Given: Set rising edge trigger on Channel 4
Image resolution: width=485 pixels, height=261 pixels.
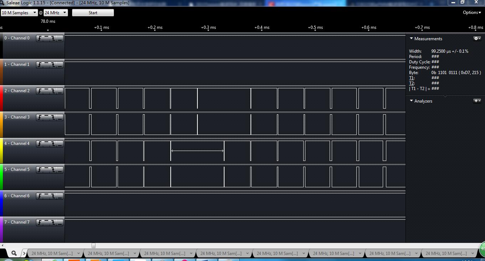Looking at the screenshot, I should coord(39,144).
